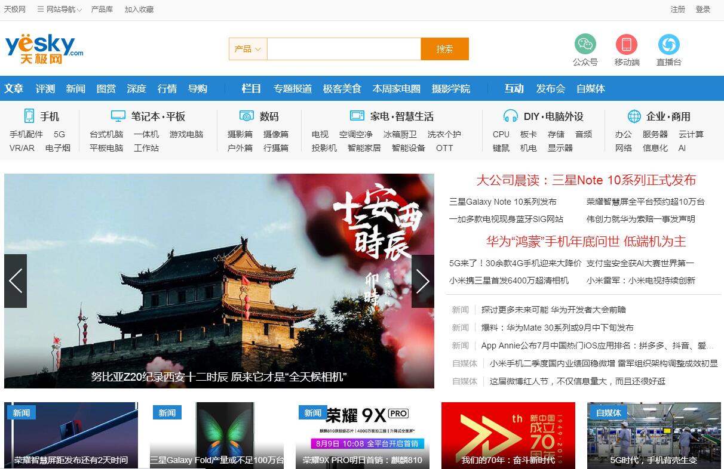Go to previous slide with left arrow
The image size is (724, 469).
point(16,281)
